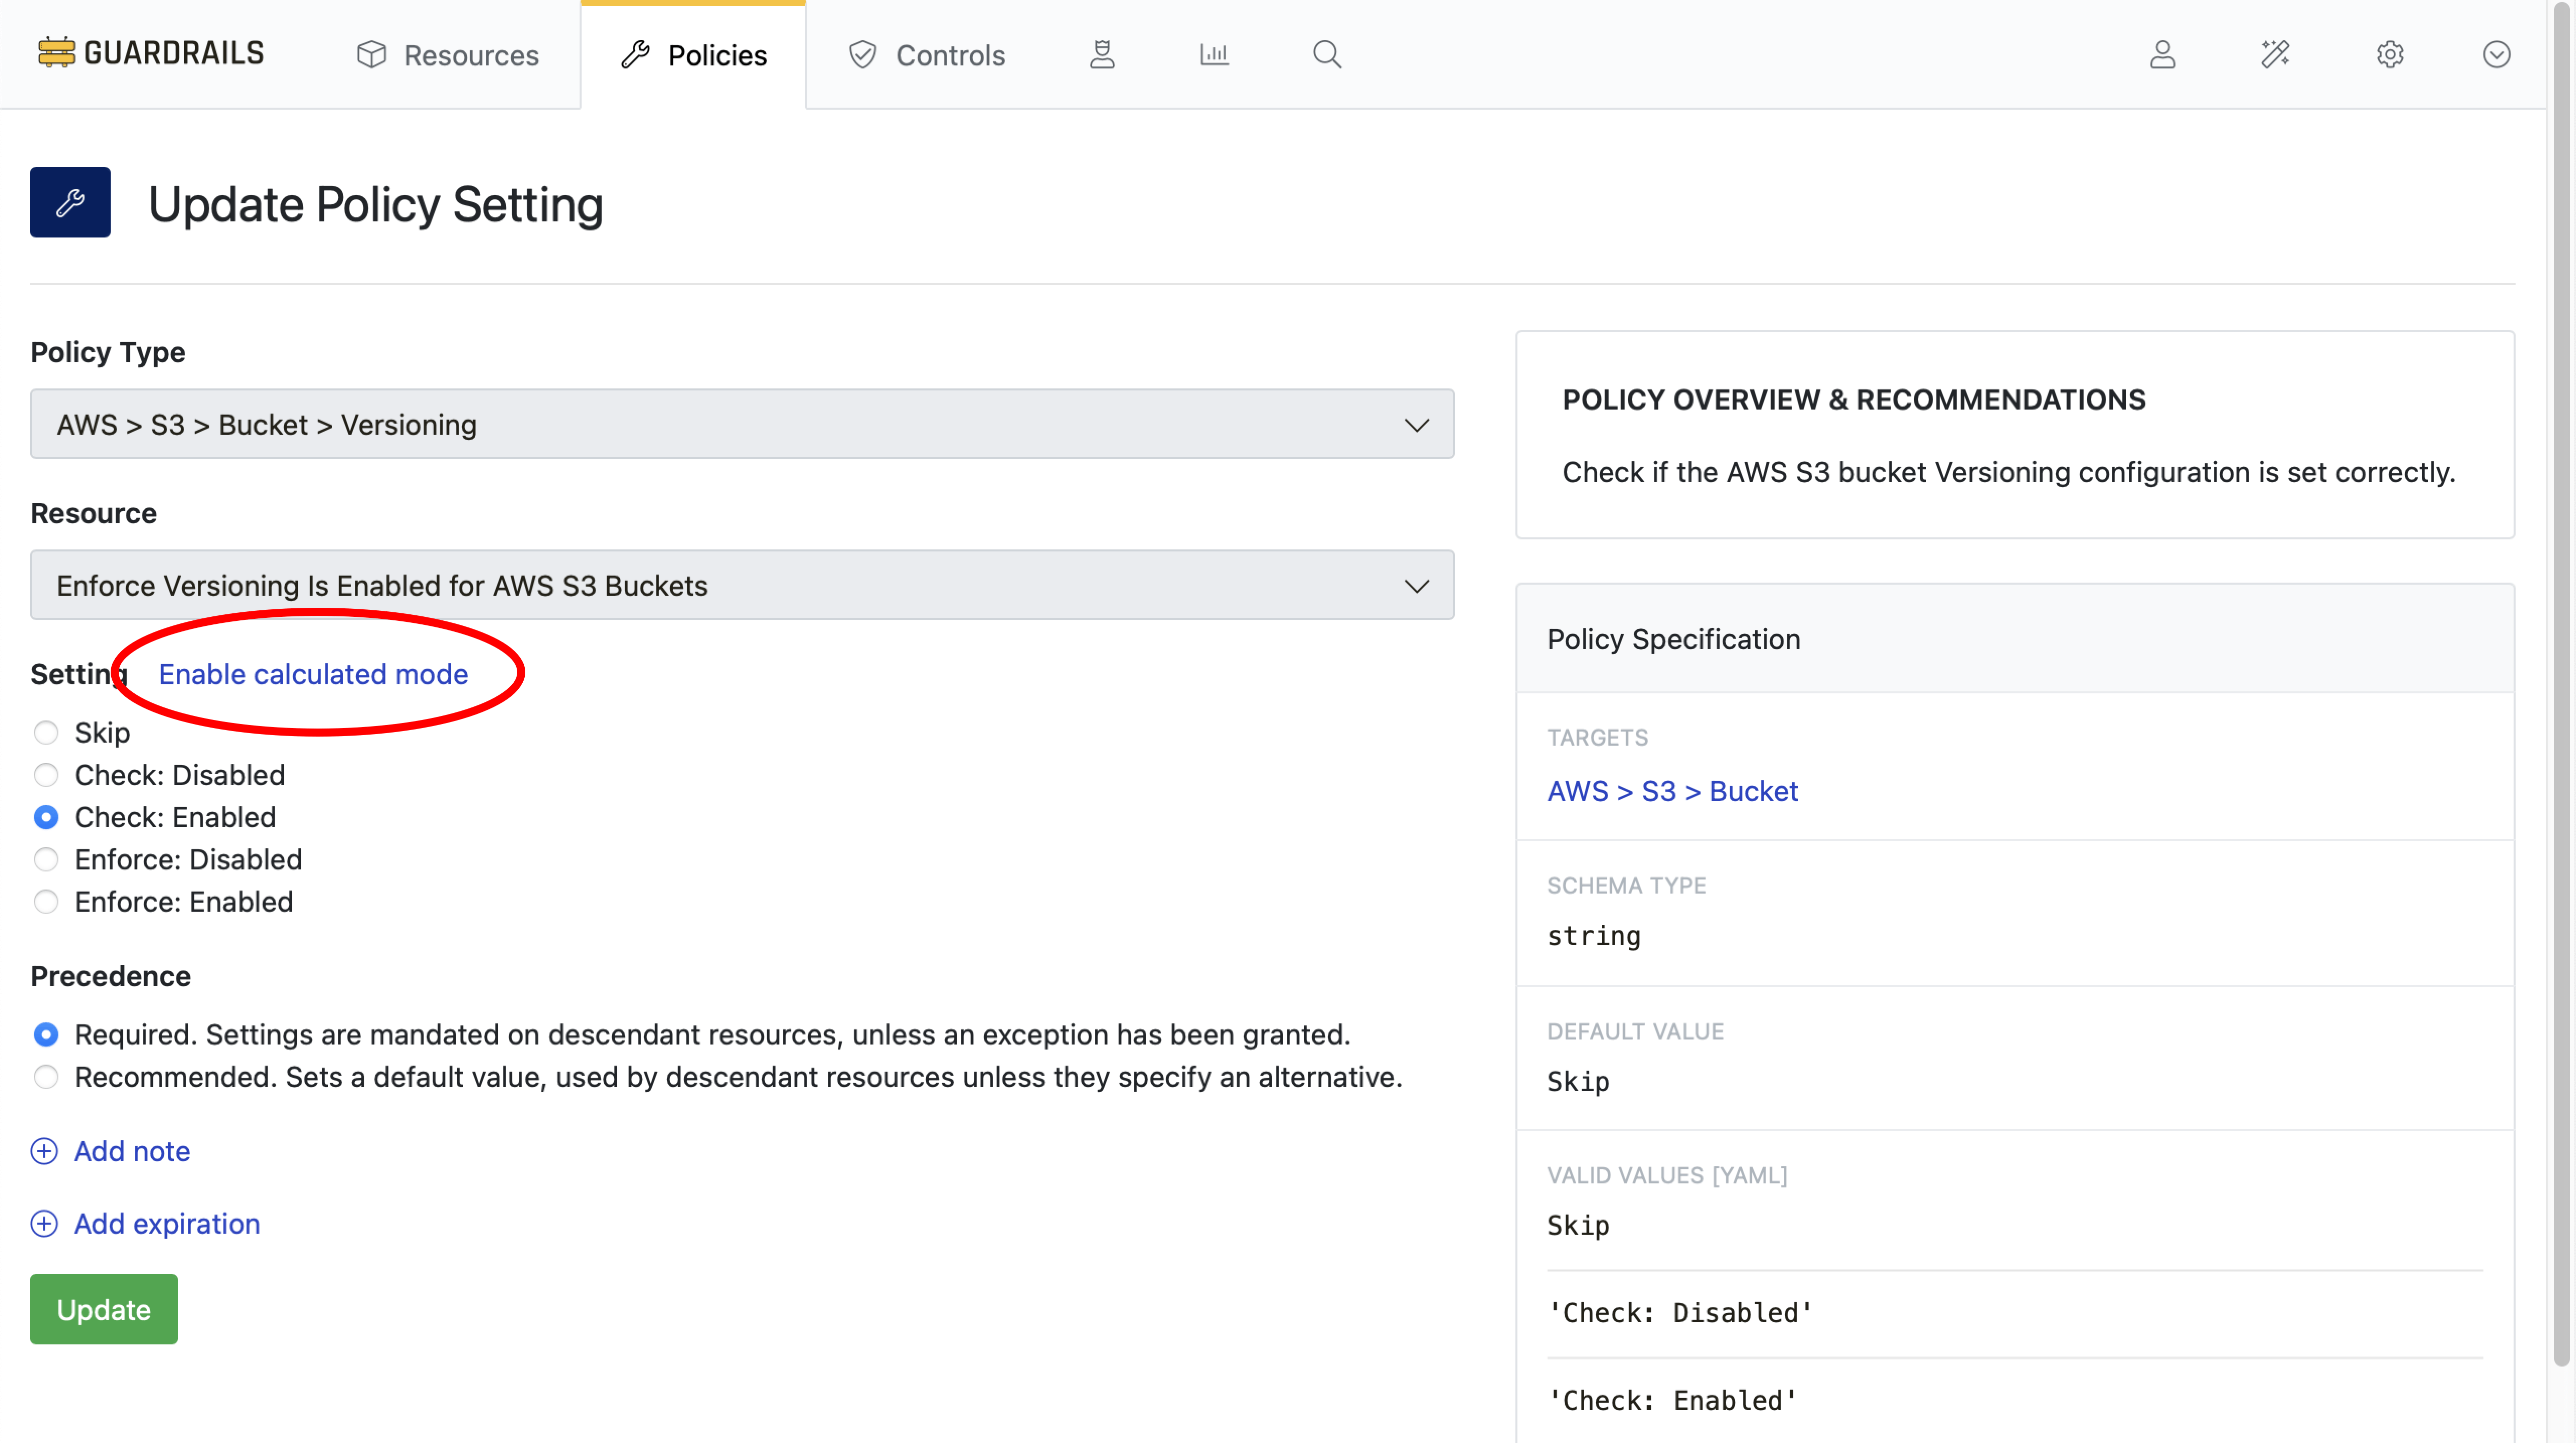
Task: Click the Update button
Action: point(103,1309)
